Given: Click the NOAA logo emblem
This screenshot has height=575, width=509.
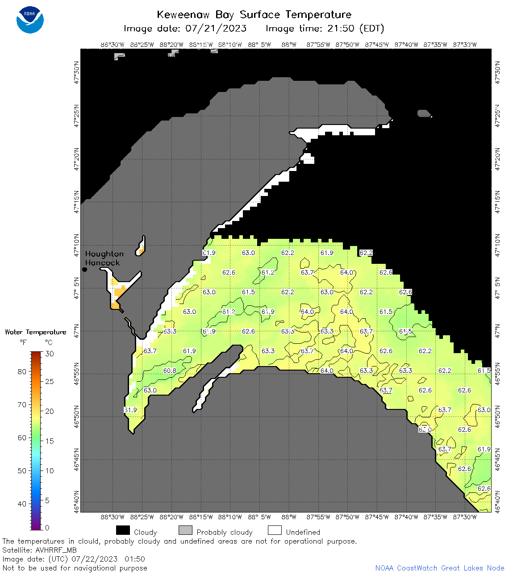Looking at the screenshot, I should (30, 20).
